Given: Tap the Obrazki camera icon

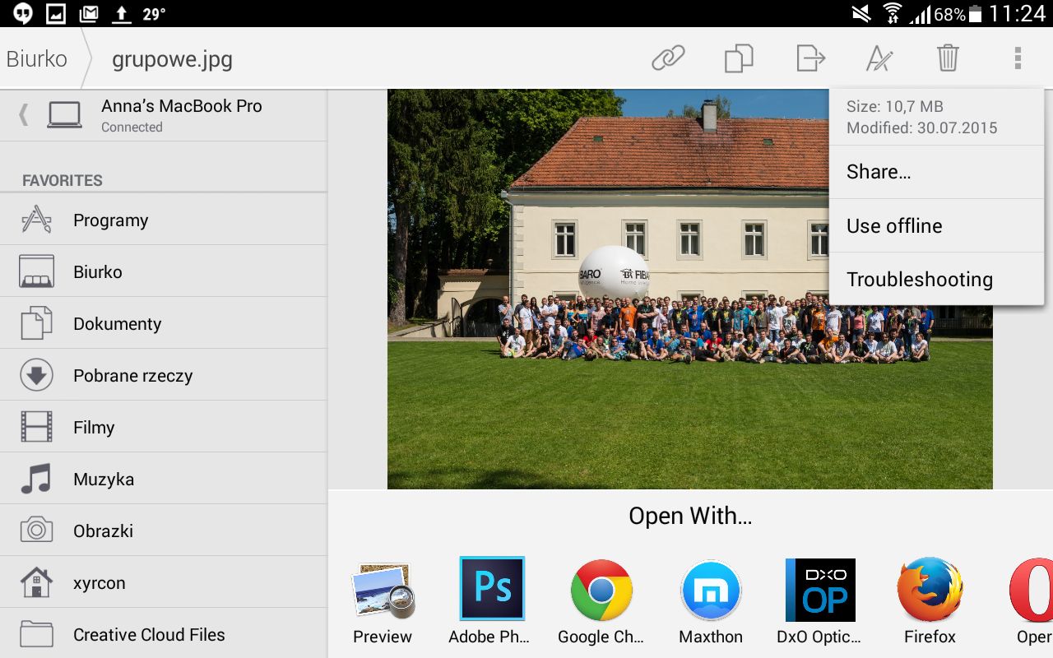Looking at the screenshot, I should (36, 531).
